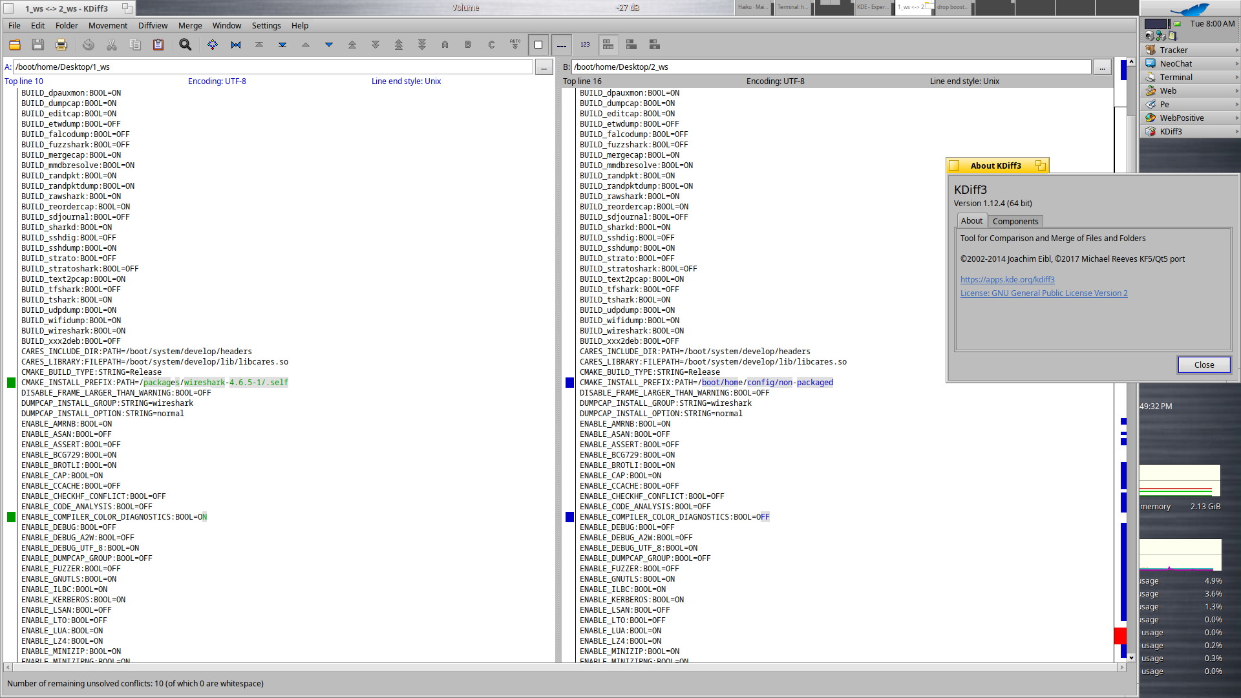Click the blue marker beside ENABLE_COMPILER_COLOR_DIAGNOSTICS in pane B

(569, 517)
